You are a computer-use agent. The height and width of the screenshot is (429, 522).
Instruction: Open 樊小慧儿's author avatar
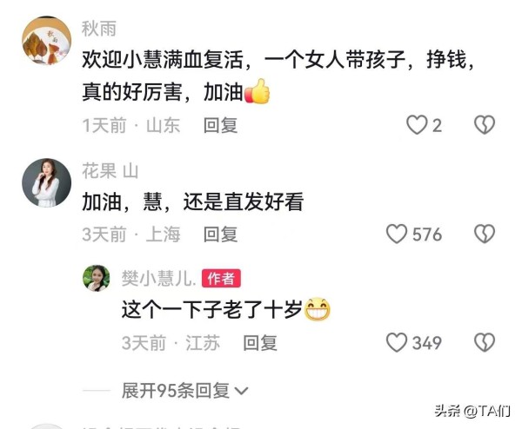pyautogui.click(x=97, y=278)
